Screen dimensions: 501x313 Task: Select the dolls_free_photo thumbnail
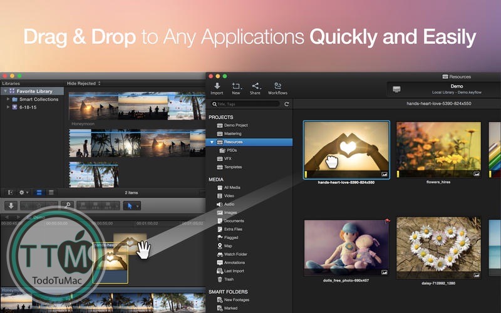click(346, 248)
